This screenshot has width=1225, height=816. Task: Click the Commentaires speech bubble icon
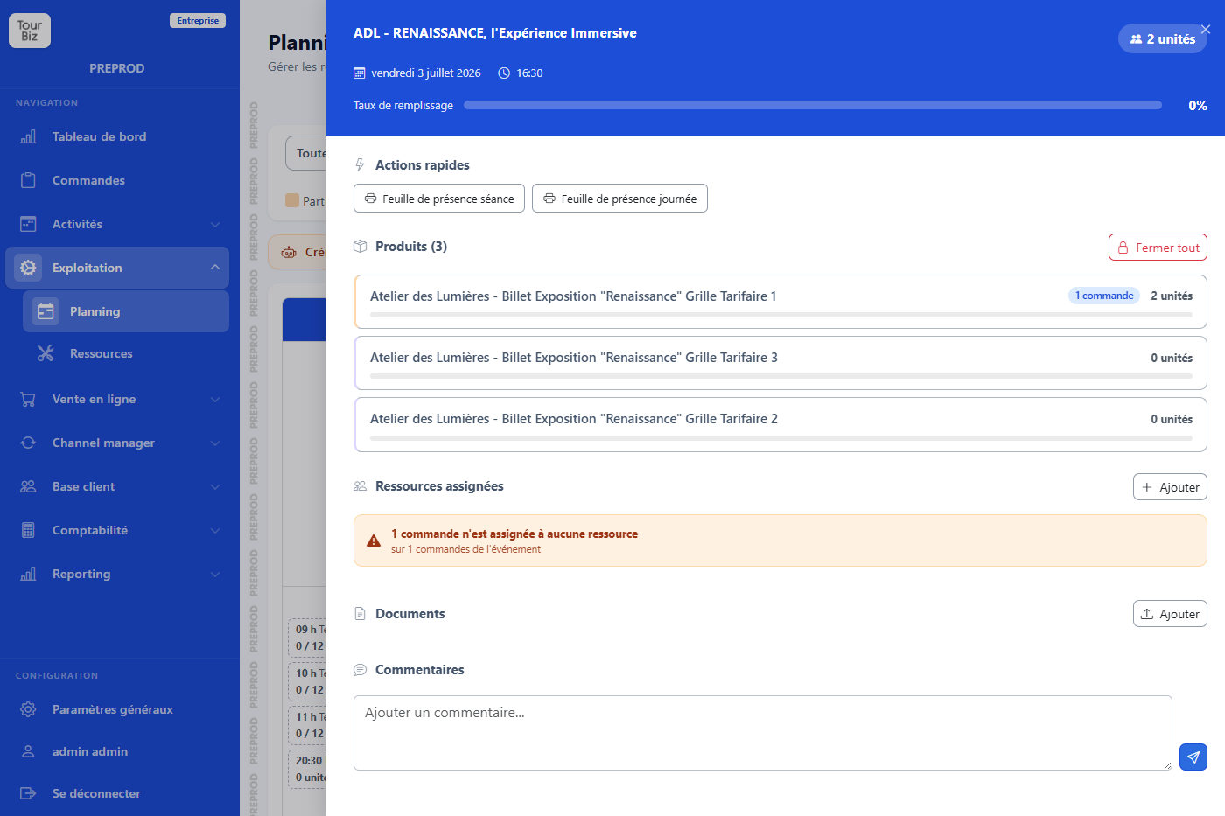[360, 670]
